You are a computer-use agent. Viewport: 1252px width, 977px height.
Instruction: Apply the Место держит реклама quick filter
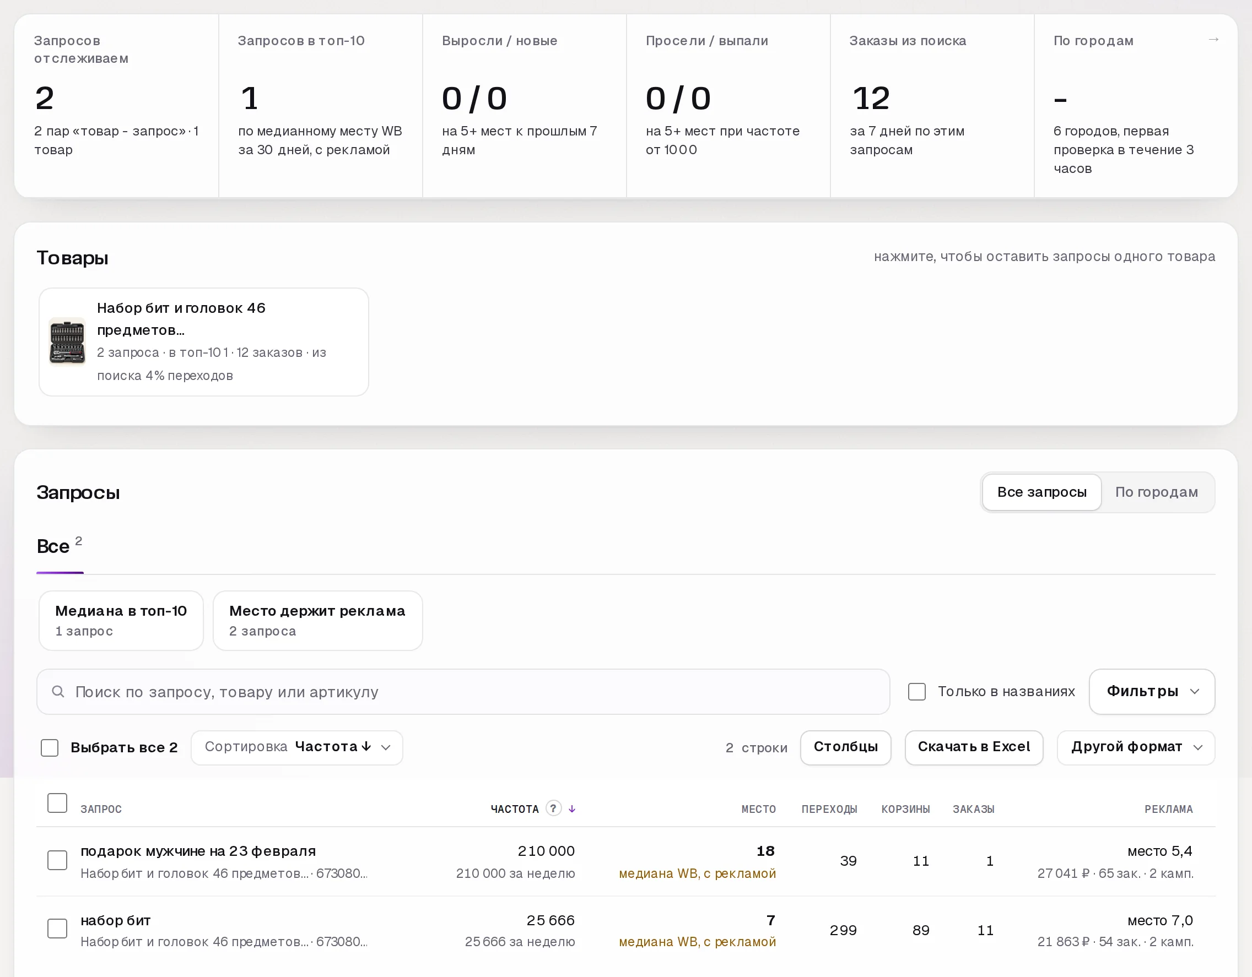click(x=317, y=621)
